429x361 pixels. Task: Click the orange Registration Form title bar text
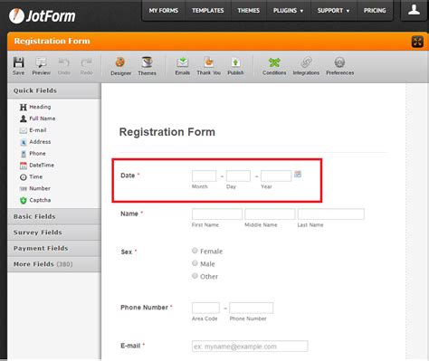pyautogui.click(x=52, y=41)
